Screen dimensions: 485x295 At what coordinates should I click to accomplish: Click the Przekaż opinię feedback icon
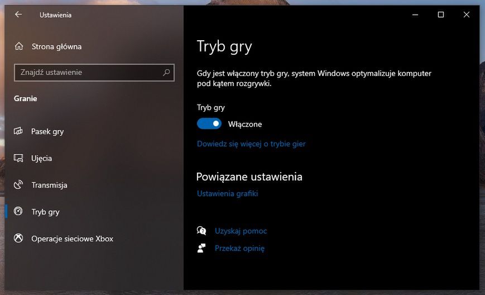(201, 248)
